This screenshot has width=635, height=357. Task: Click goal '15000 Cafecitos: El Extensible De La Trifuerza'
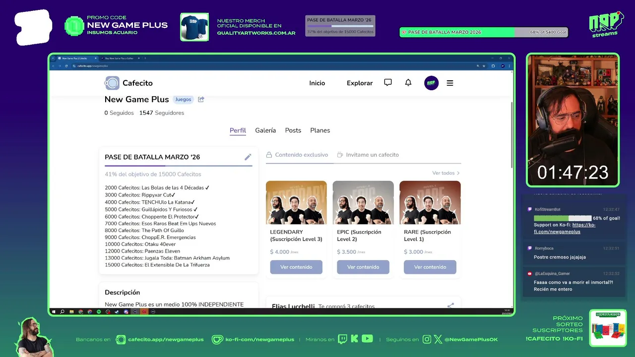coord(157,265)
